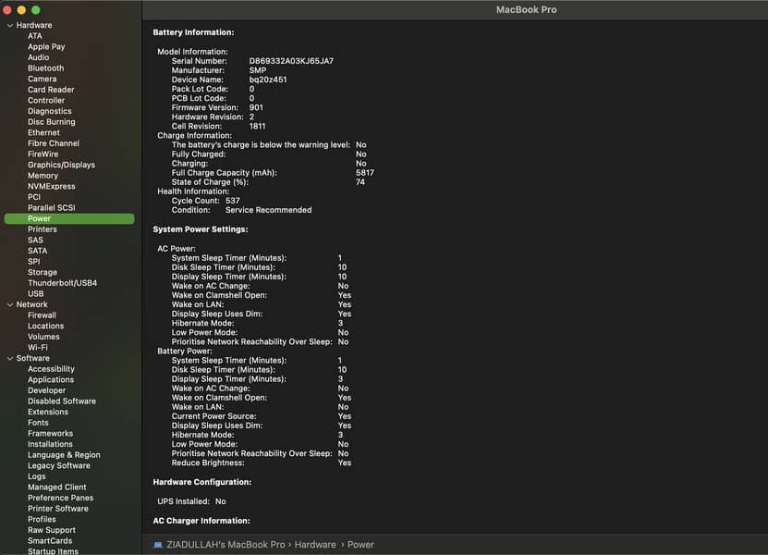Click the red close window button
Screen dimensions: 768x555
pos(7,10)
